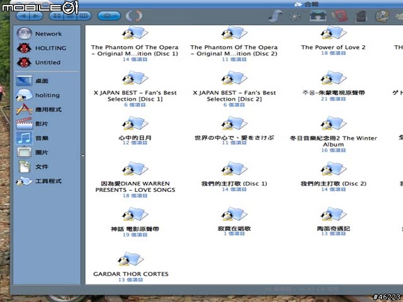Open 文件 (Documents) in the sidebar
Image resolution: width=403 pixels, height=302 pixels.
tap(33, 167)
